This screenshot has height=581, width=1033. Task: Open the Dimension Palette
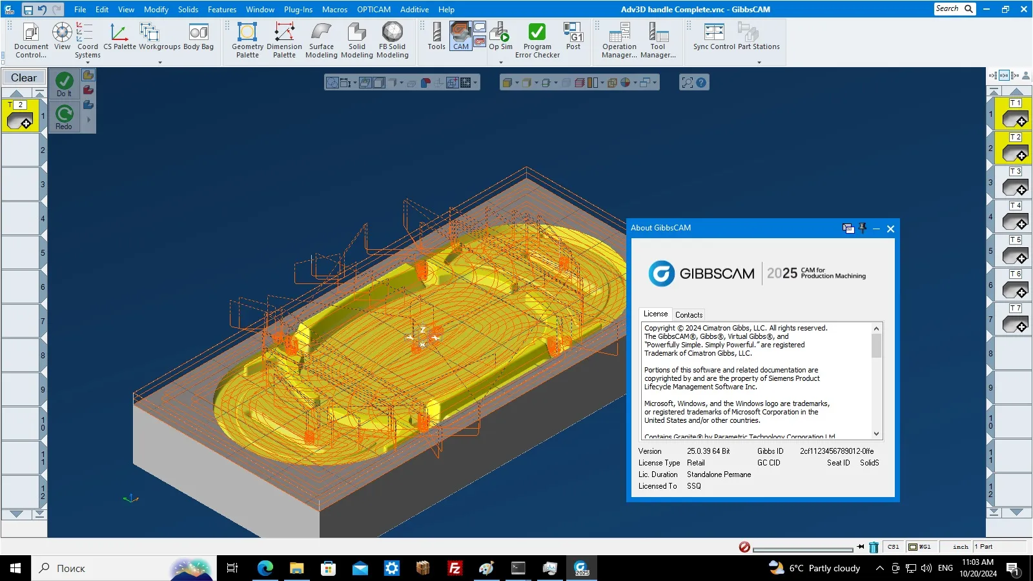point(284,41)
